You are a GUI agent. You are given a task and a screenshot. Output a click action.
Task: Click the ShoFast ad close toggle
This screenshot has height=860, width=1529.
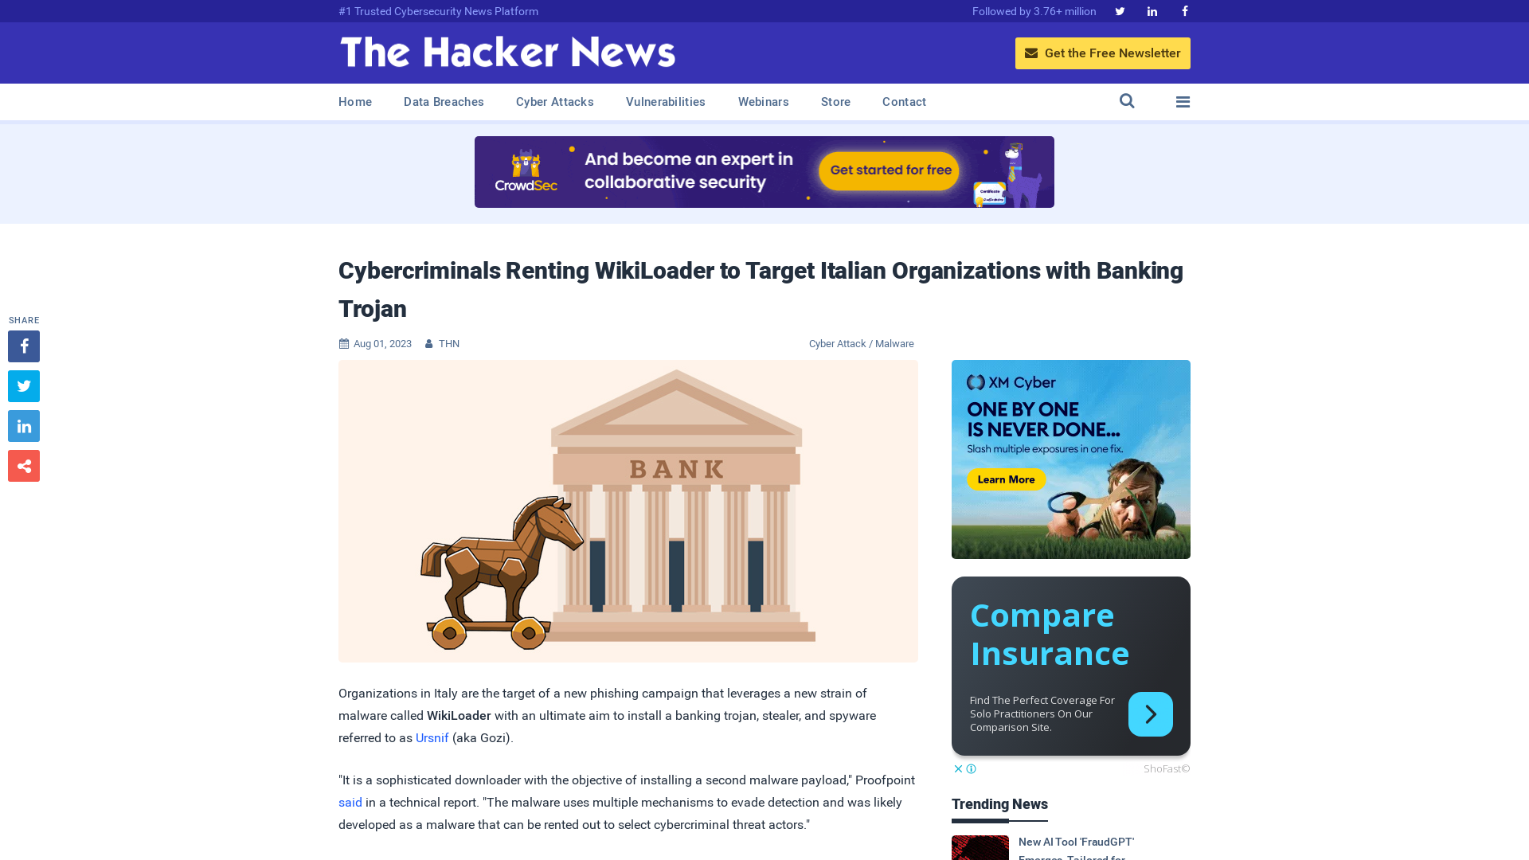(958, 768)
